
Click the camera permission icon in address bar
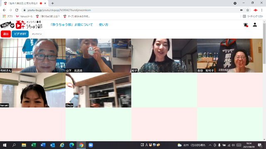(241, 10)
